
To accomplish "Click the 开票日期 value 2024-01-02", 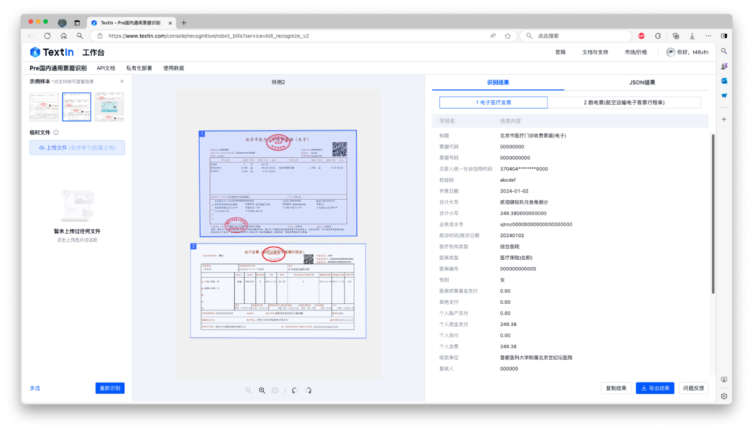I will point(514,191).
